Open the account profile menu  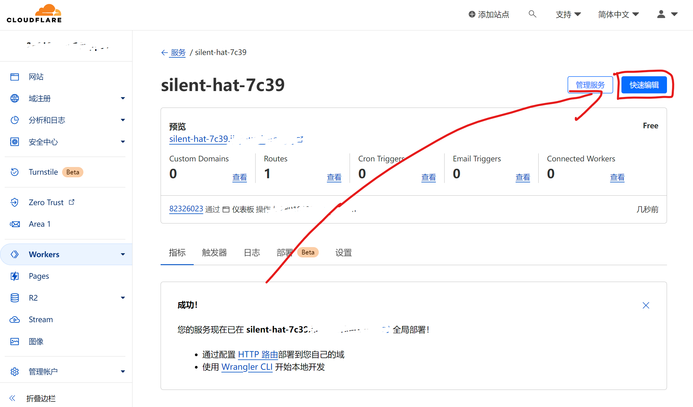click(x=661, y=14)
